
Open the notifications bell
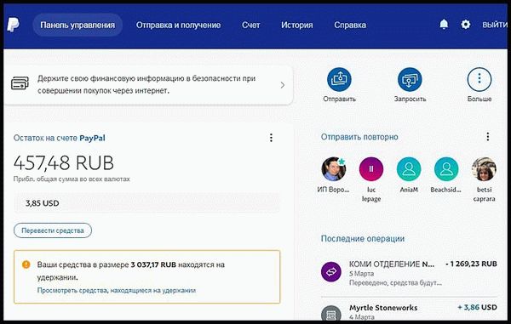(x=444, y=25)
